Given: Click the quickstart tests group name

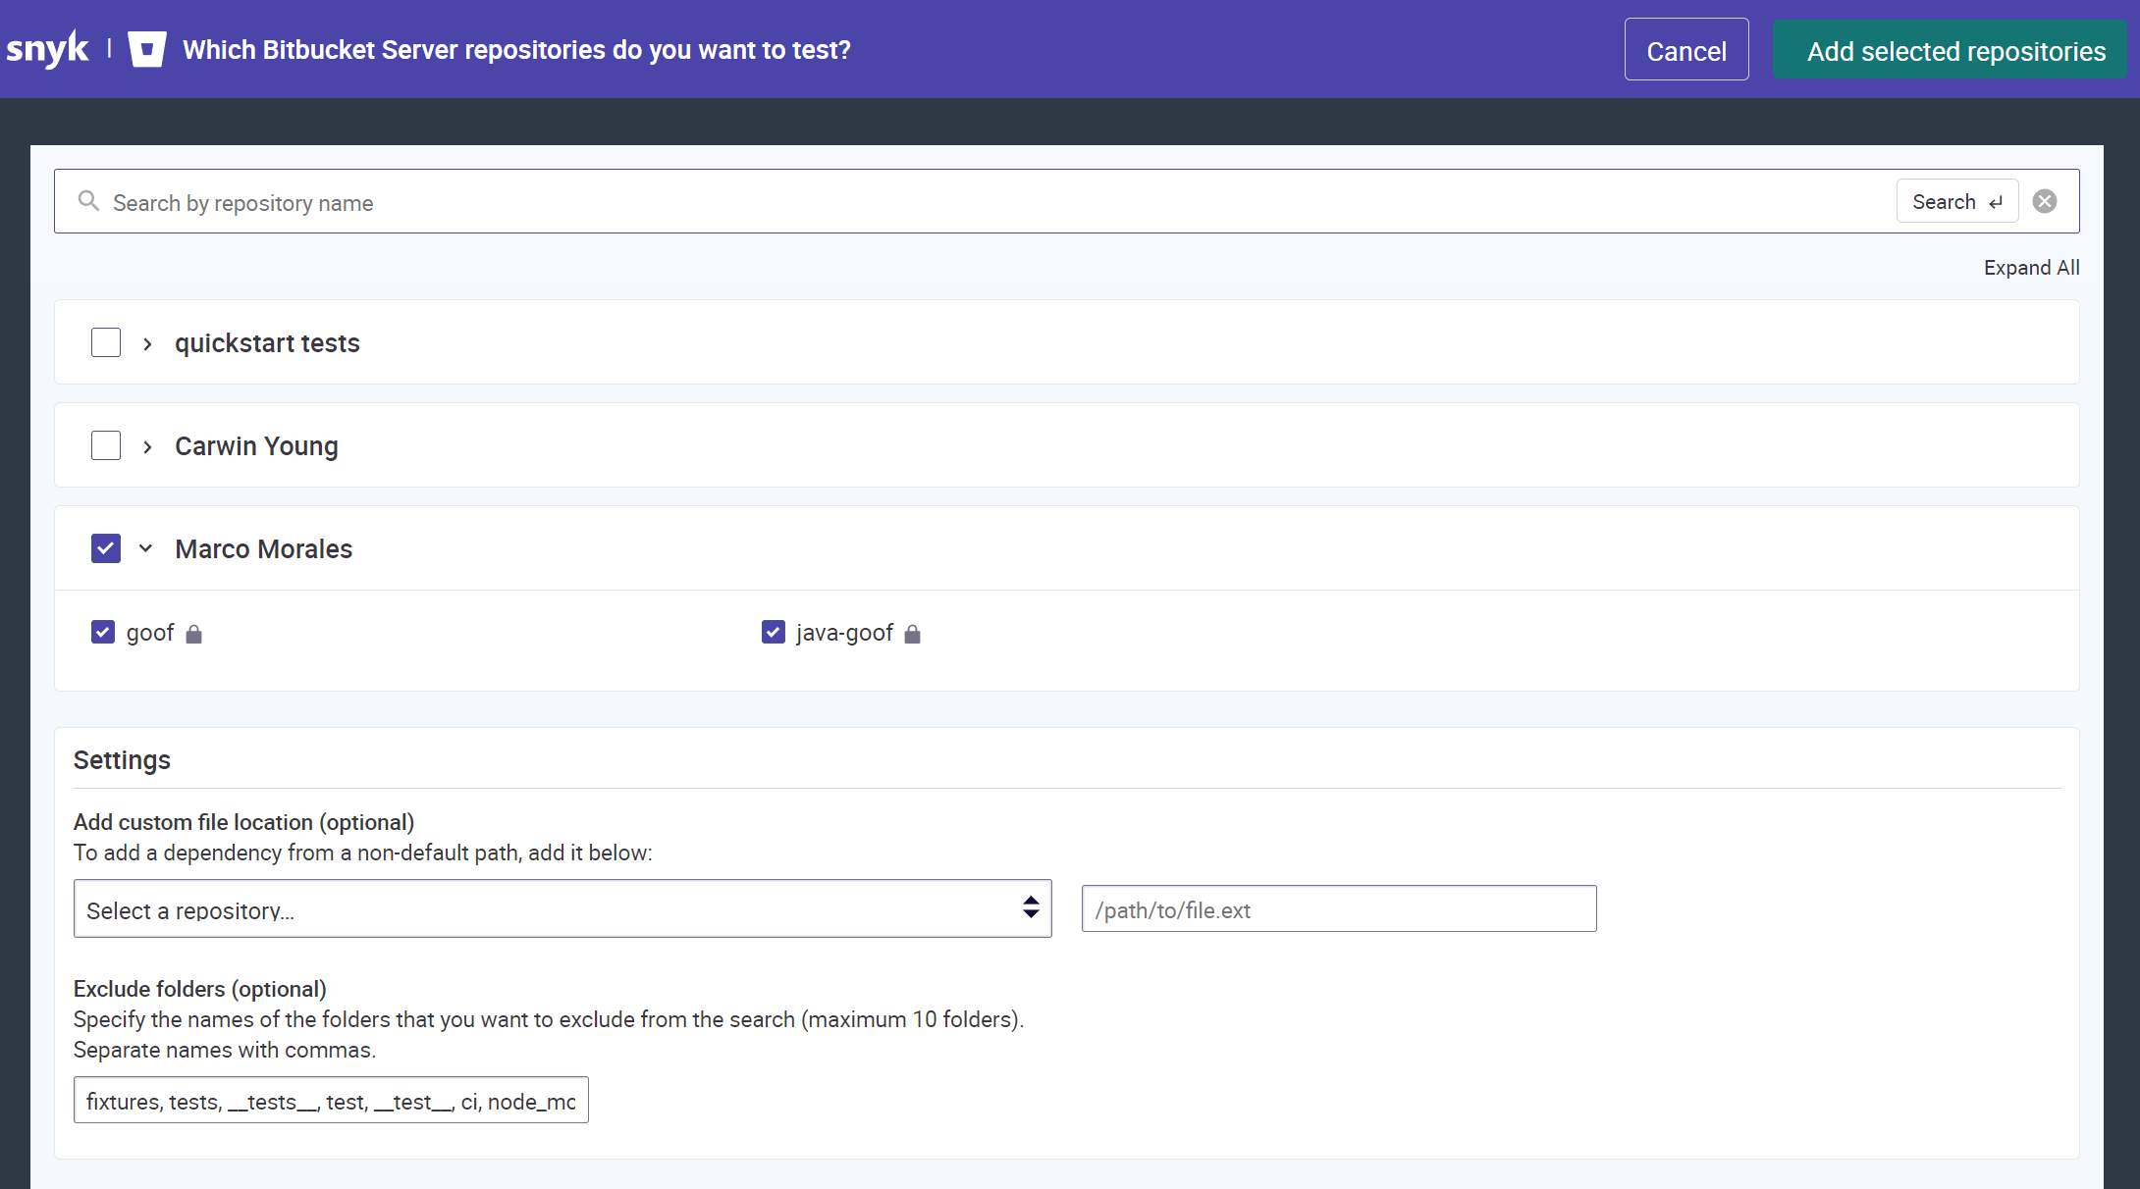Looking at the screenshot, I should pos(267,343).
